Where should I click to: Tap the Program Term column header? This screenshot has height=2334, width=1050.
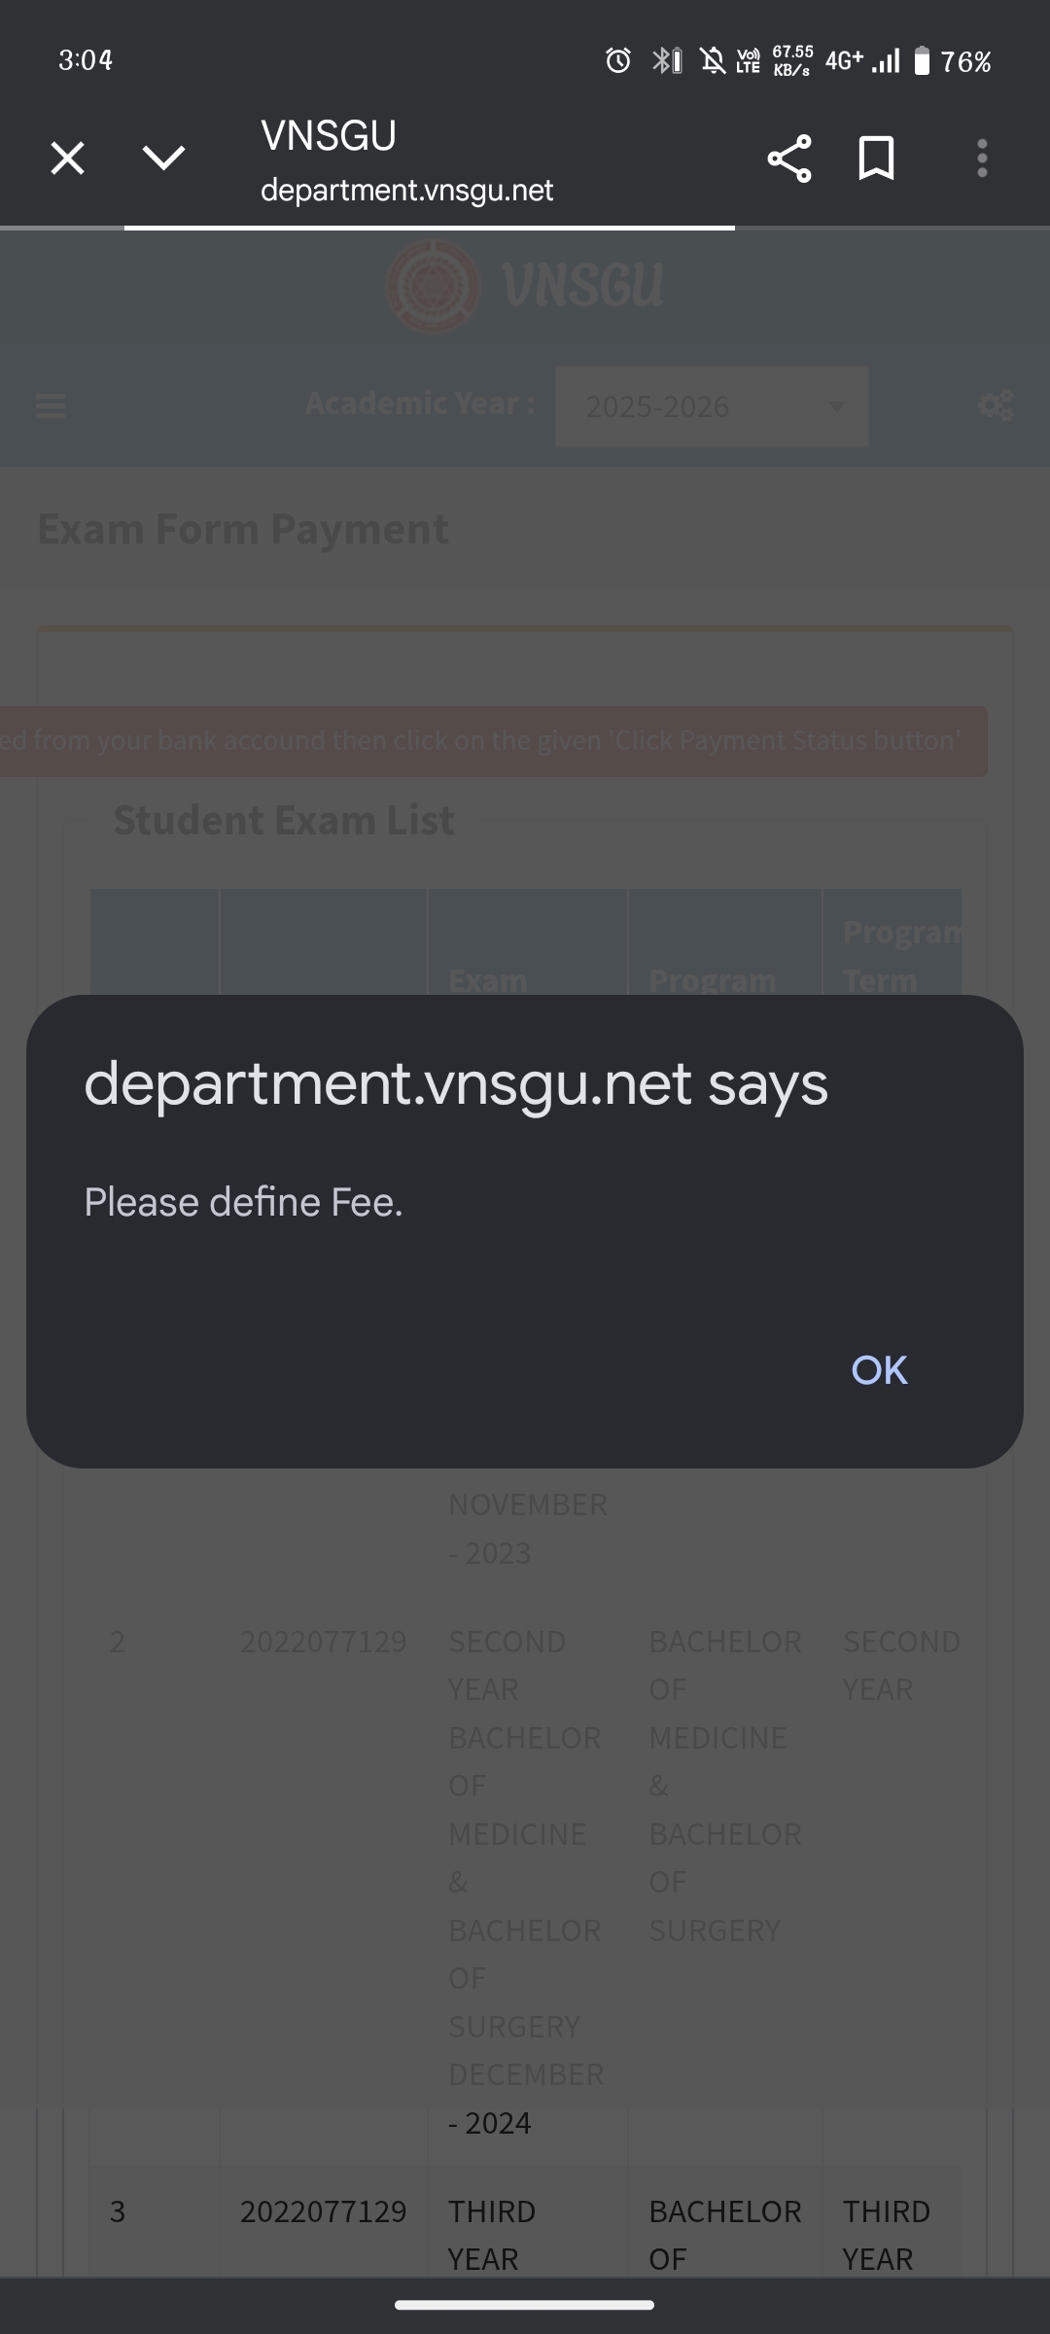(x=892, y=955)
